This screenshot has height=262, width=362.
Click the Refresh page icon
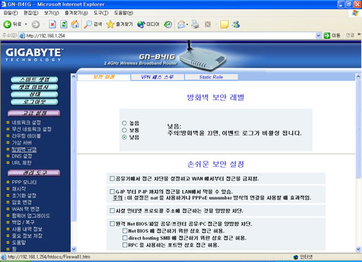(64, 24)
